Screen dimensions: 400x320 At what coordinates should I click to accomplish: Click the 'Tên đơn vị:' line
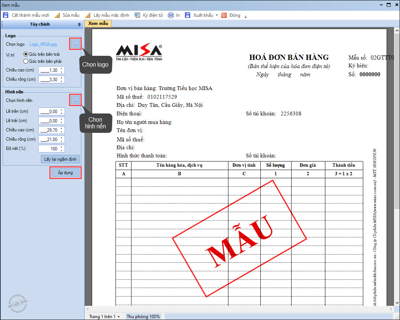130,130
